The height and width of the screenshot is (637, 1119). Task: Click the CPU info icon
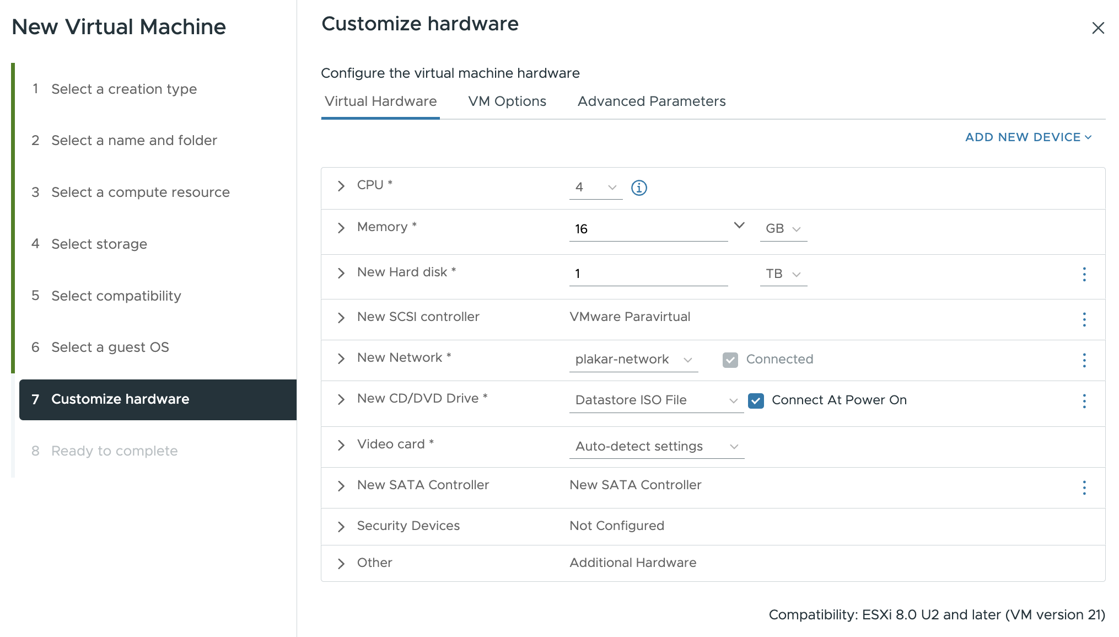point(639,188)
